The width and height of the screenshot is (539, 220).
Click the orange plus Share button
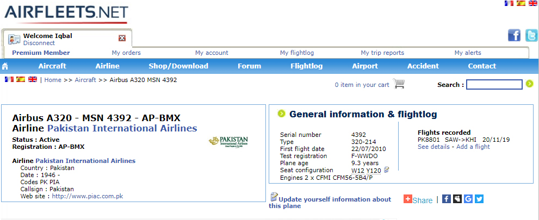[x=418, y=199]
